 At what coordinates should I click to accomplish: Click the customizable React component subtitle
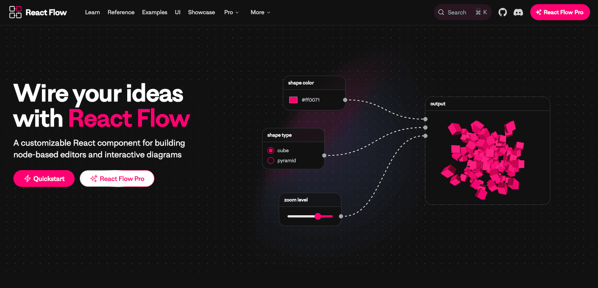(x=99, y=149)
